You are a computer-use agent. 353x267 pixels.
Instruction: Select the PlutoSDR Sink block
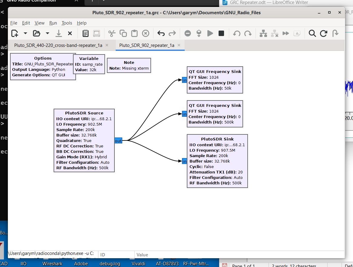point(217,161)
